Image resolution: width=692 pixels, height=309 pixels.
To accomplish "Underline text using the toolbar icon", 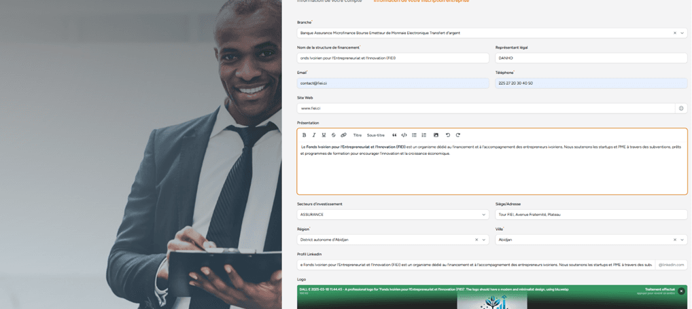I will click(324, 135).
